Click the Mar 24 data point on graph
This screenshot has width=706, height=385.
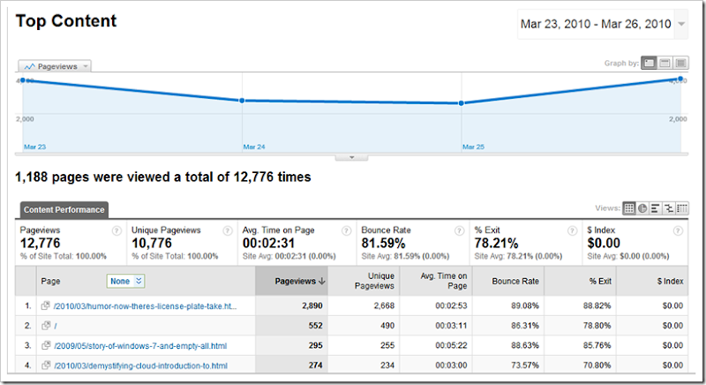242,101
